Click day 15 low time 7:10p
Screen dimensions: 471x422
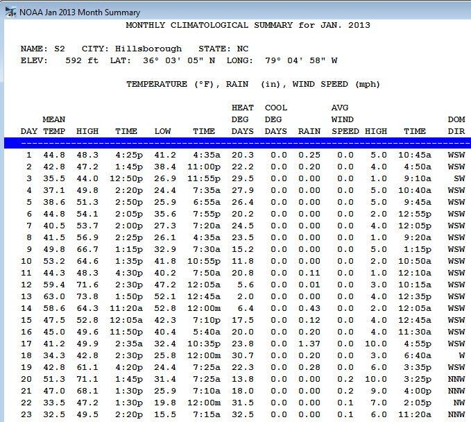207,320
